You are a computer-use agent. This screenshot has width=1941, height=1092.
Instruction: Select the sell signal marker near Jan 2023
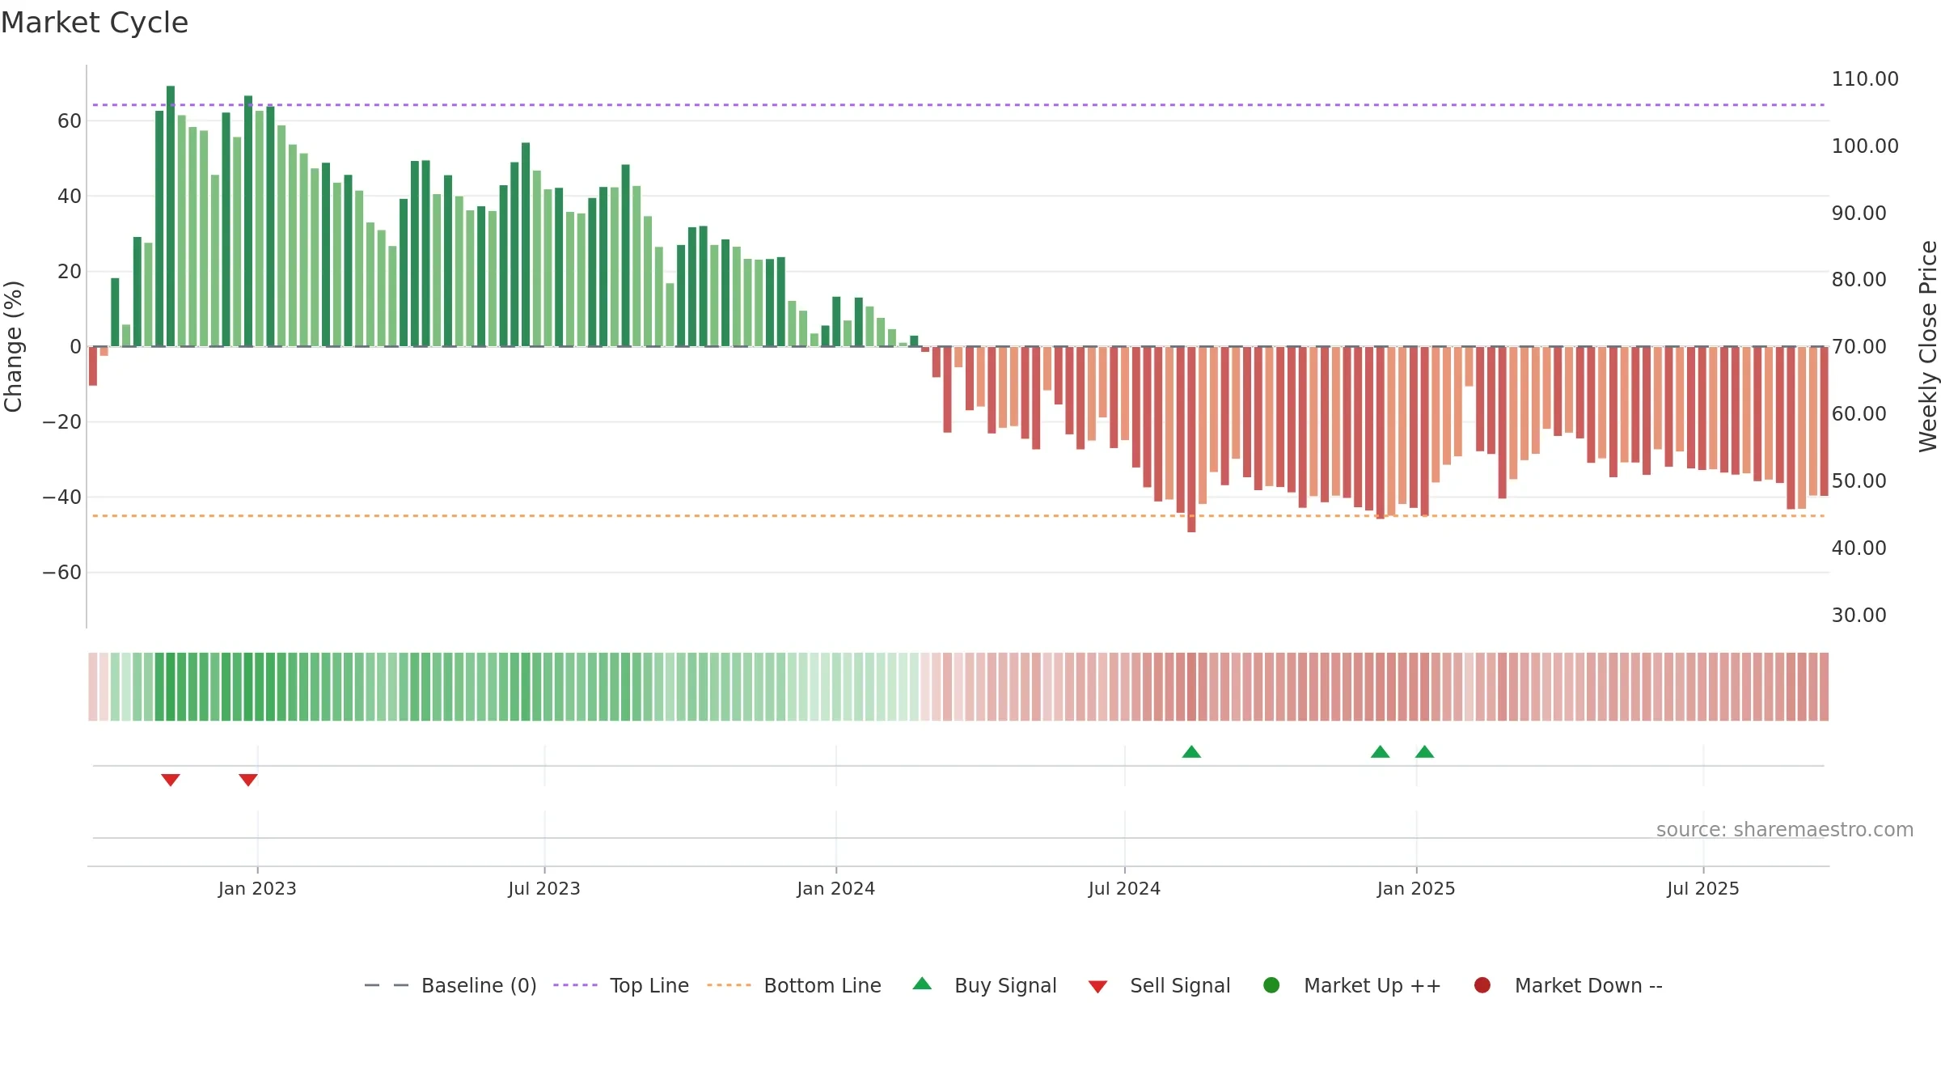pyautogui.click(x=248, y=780)
